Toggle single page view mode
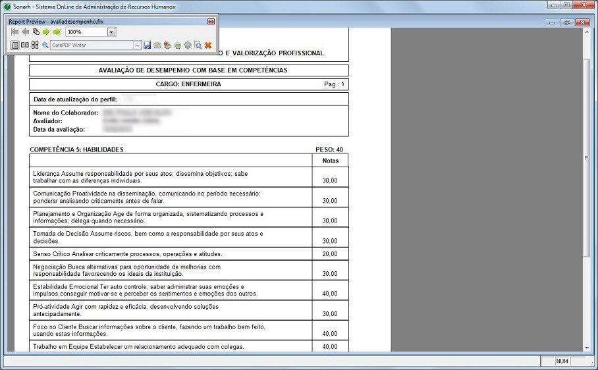The width and height of the screenshot is (598, 370). 14,45
